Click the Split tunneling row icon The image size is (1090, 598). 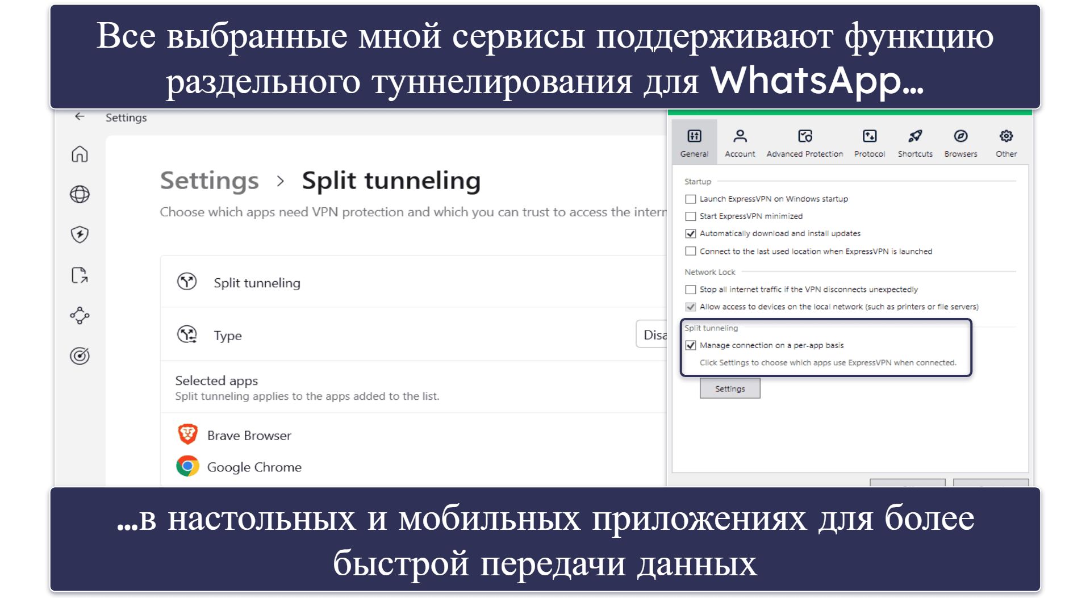click(187, 282)
